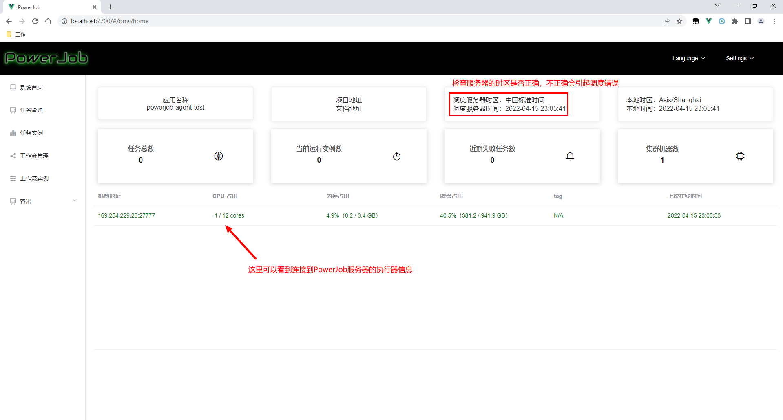The width and height of the screenshot is (783, 420).
Task: Click the 容器 sidebar icon
Action: coord(13,201)
